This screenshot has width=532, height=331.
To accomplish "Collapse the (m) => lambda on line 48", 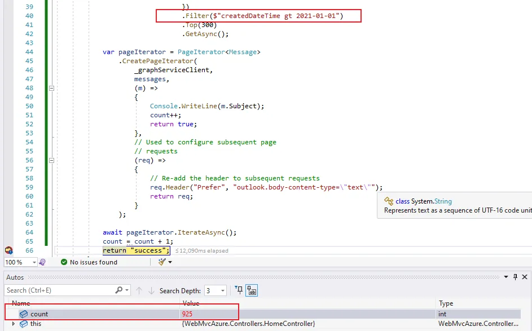I will pyautogui.click(x=51, y=88).
